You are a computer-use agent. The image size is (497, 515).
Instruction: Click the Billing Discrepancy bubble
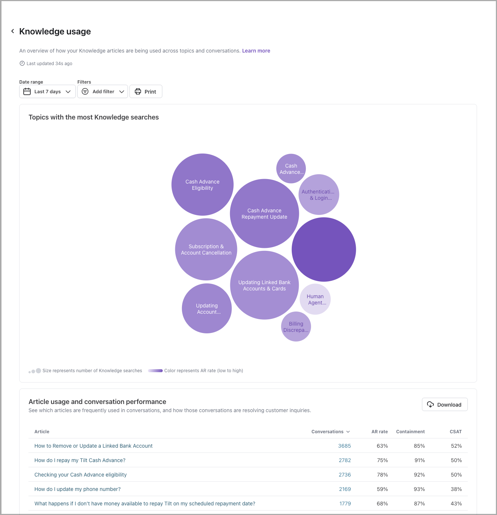pyautogui.click(x=296, y=327)
